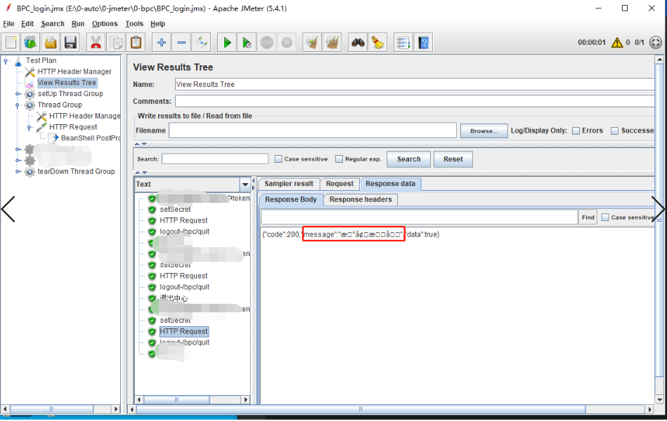Viewport: 667px width, 421px height.
Task: Click the Reset Search icon
Action: click(x=377, y=43)
